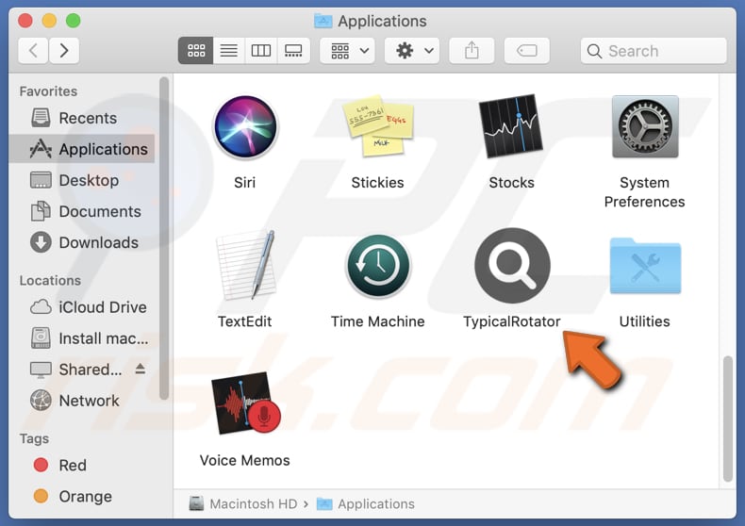Go forward with the right chevron

pos(64,50)
